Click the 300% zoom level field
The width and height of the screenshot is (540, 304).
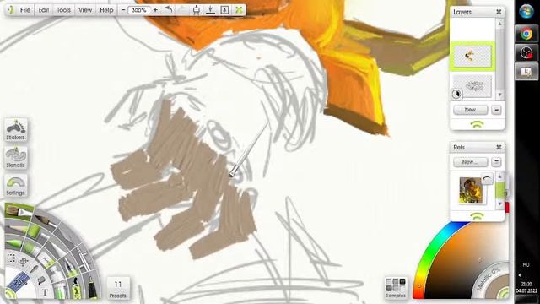(x=139, y=10)
